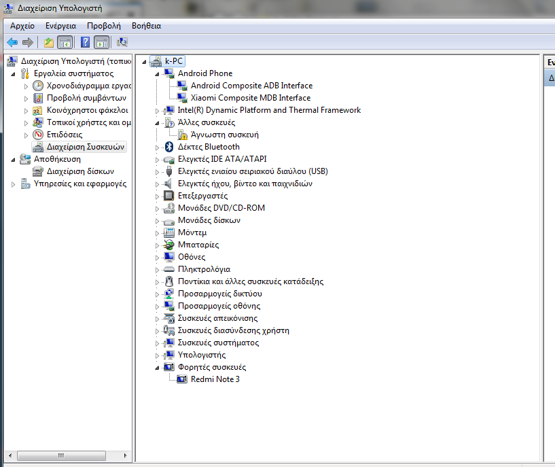Click the Επιδόσεις performance icon
Image resolution: width=555 pixels, height=467 pixels.
(38, 135)
